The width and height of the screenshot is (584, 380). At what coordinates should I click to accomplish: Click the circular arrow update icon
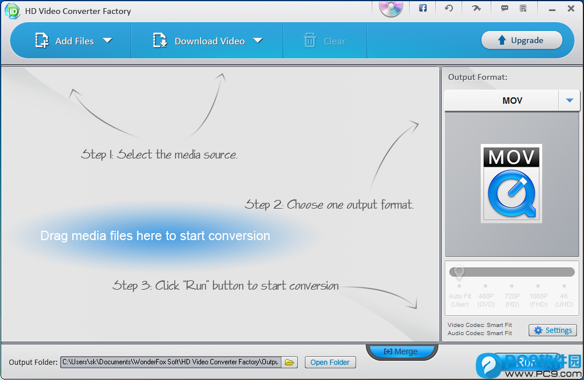[448, 8]
